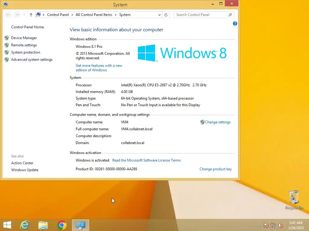Open recent locations dropdown arrow
The height and width of the screenshot is (231, 309).
tap(24, 15)
